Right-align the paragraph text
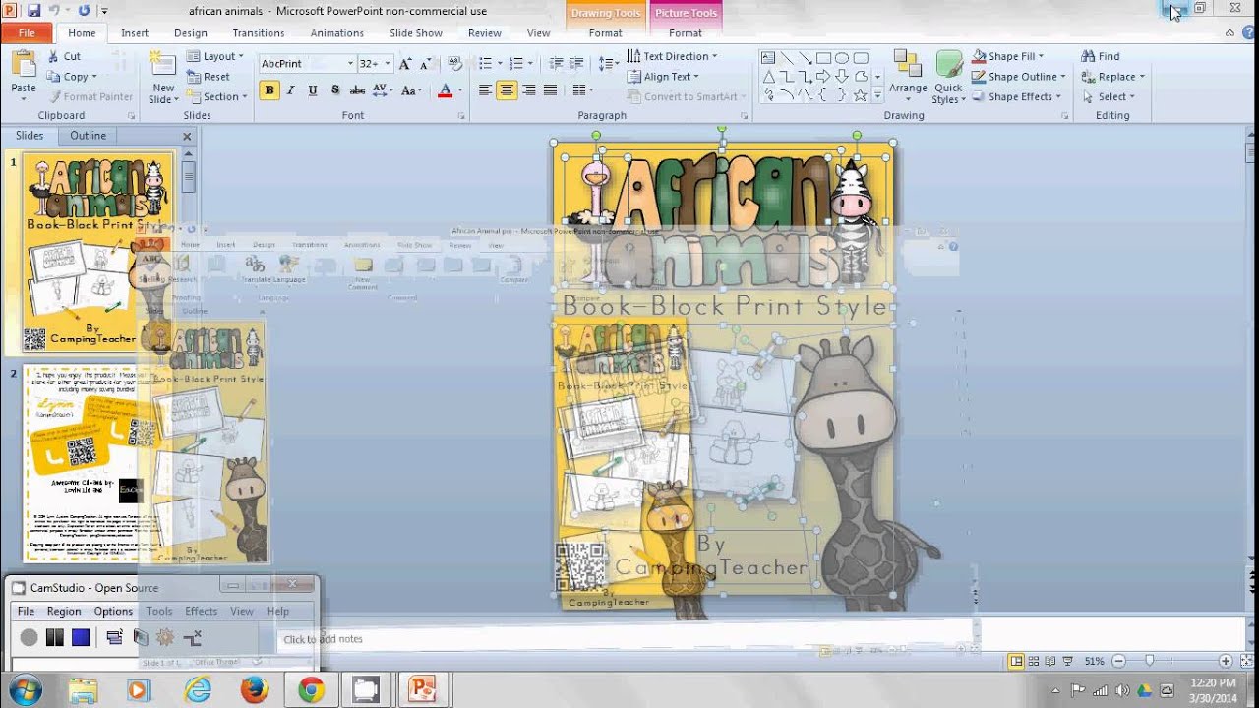This screenshot has width=1259, height=708. (529, 90)
